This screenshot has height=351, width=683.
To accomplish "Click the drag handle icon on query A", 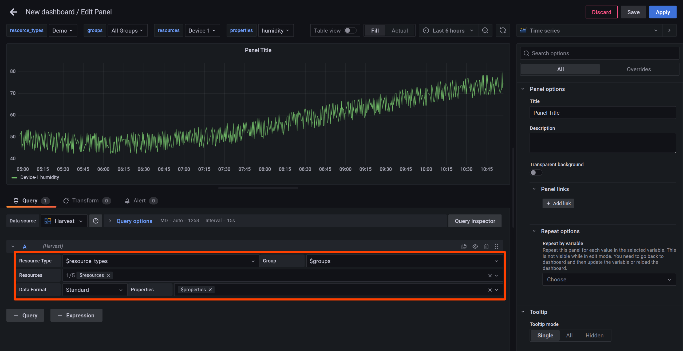I will (x=496, y=246).
